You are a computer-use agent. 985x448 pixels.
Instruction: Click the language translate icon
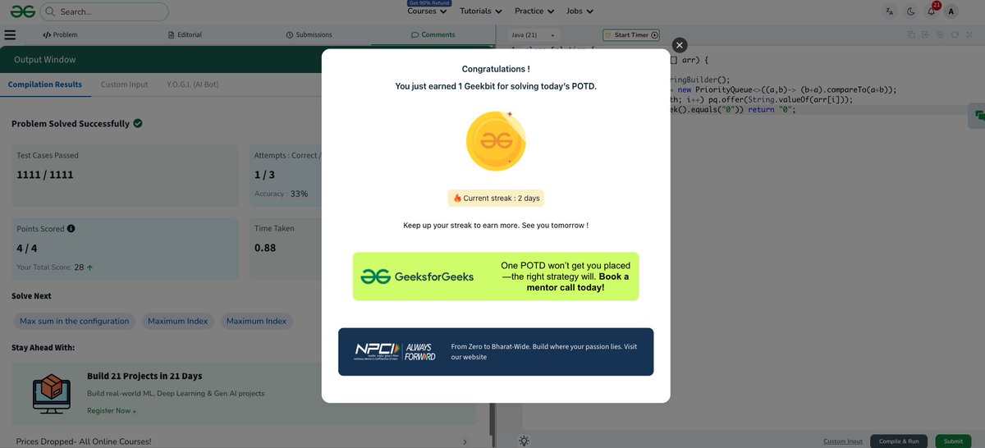click(x=890, y=11)
